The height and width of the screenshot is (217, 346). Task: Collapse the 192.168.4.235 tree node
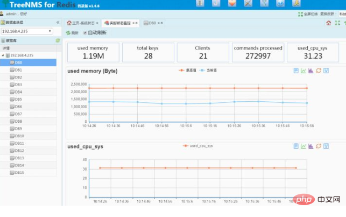tap(3, 55)
